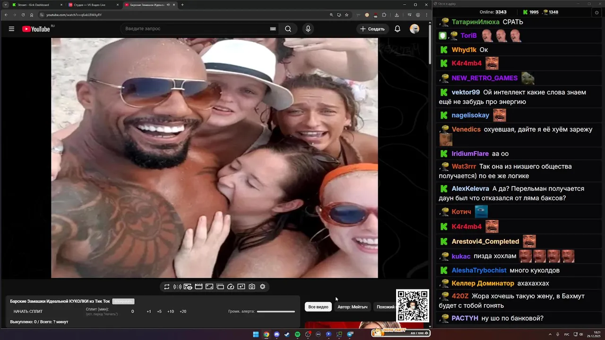Image resolution: width=605 pixels, height=340 pixels.
Task: Click the grey button beside the video title
Action: (123, 301)
